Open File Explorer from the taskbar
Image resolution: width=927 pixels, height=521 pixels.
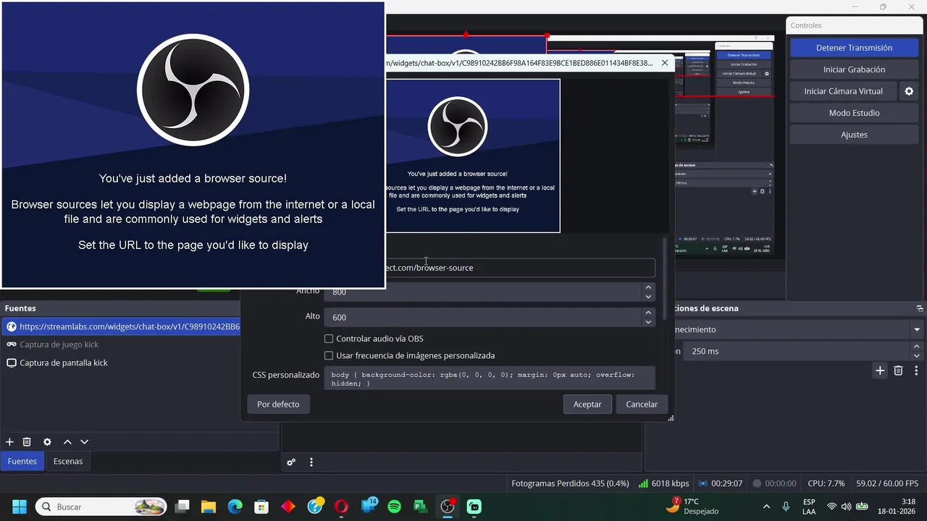point(209,507)
